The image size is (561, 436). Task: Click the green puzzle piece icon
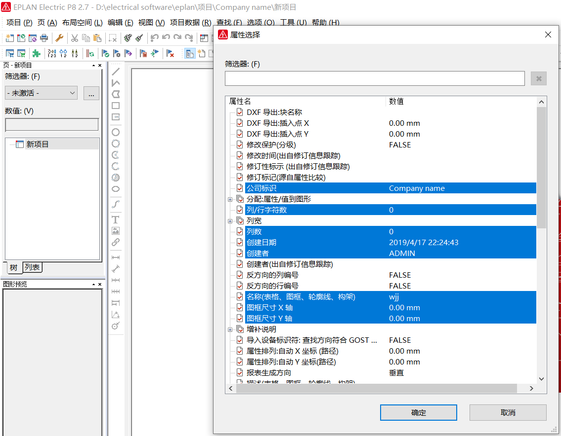coord(36,53)
